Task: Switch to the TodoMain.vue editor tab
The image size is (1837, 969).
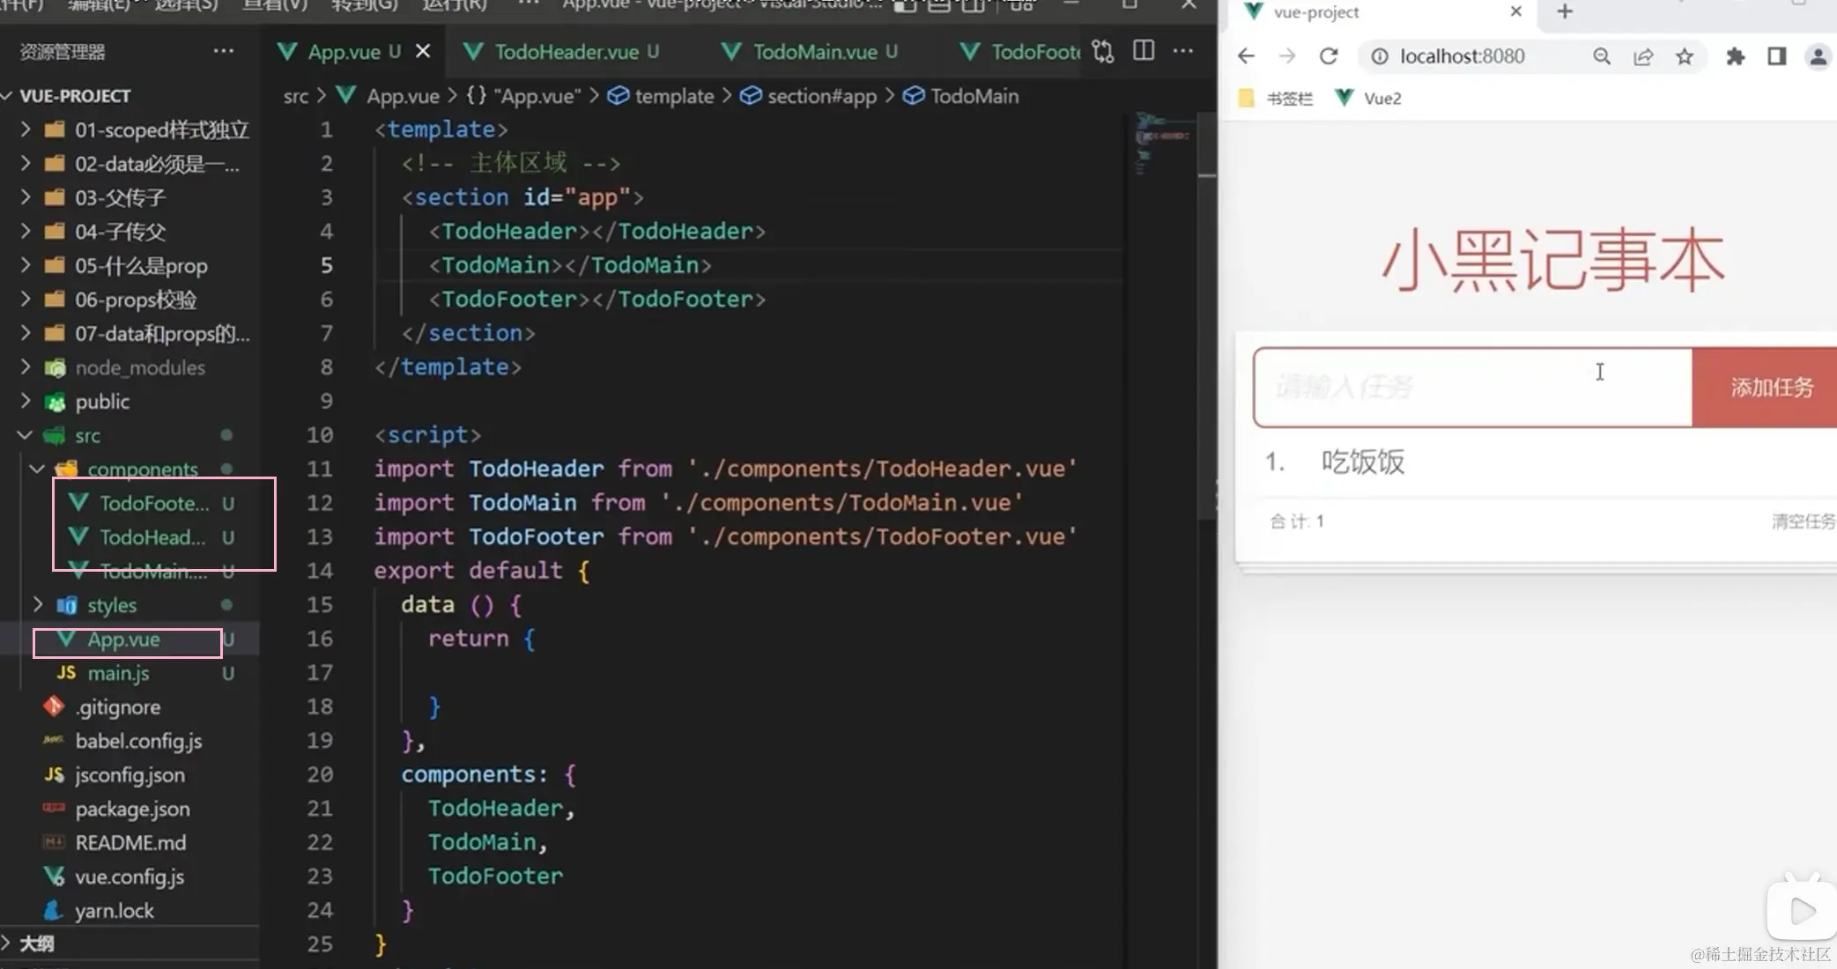Action: [x=815, y=52]
